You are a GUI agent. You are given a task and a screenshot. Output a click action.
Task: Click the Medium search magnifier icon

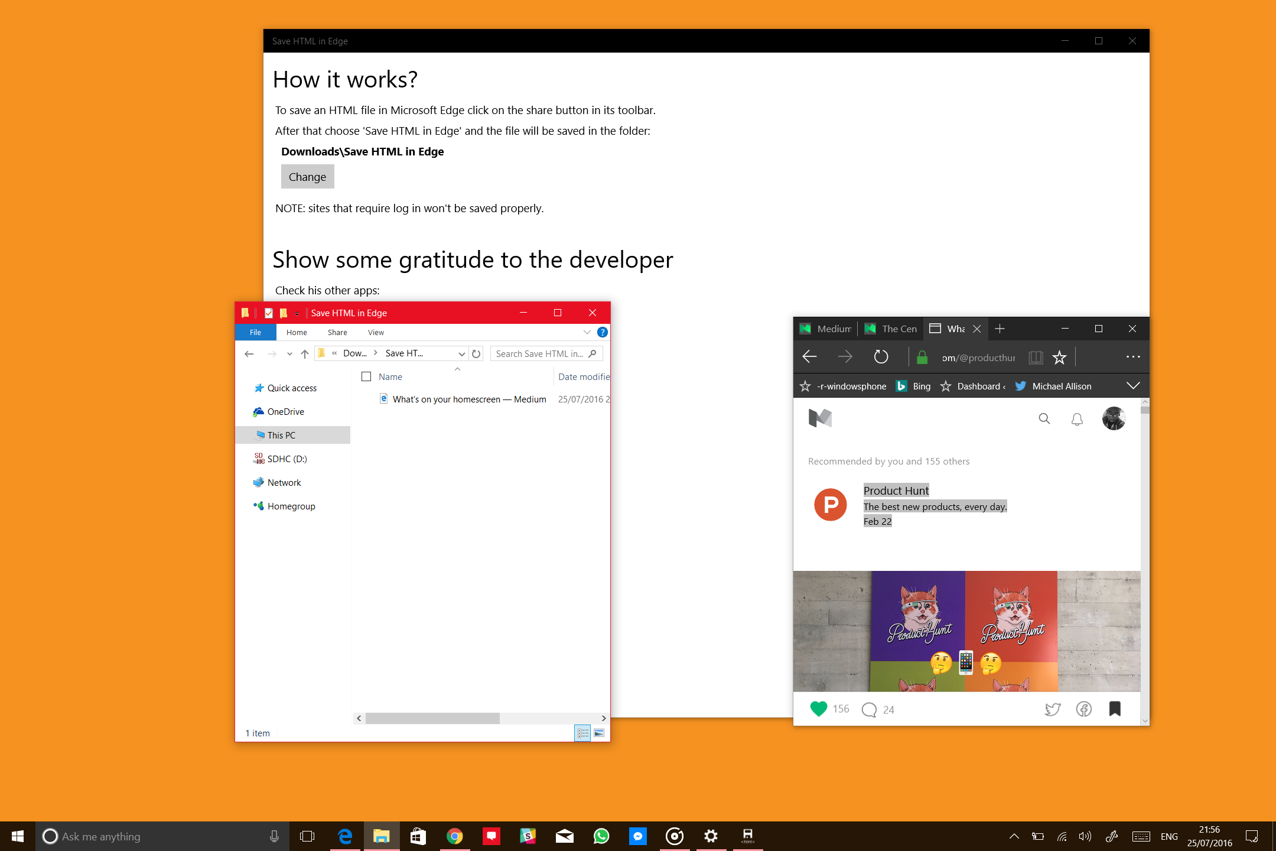pyautogui.click(x=1044, y=418)
